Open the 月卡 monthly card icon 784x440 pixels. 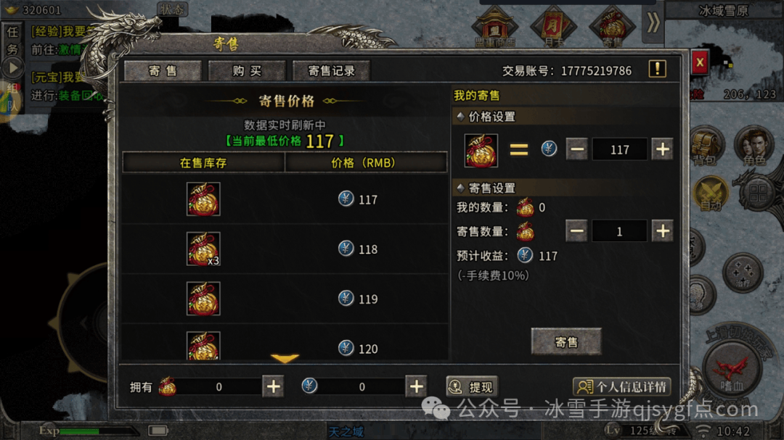pos(553,26)
